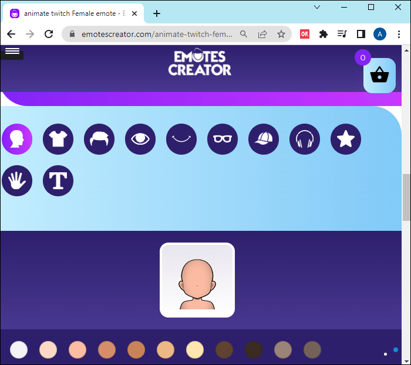This screenshot has width=411, height=365.
Task: Click the cart item count badge
Action: pyautogui.click(x=363, y=57)
